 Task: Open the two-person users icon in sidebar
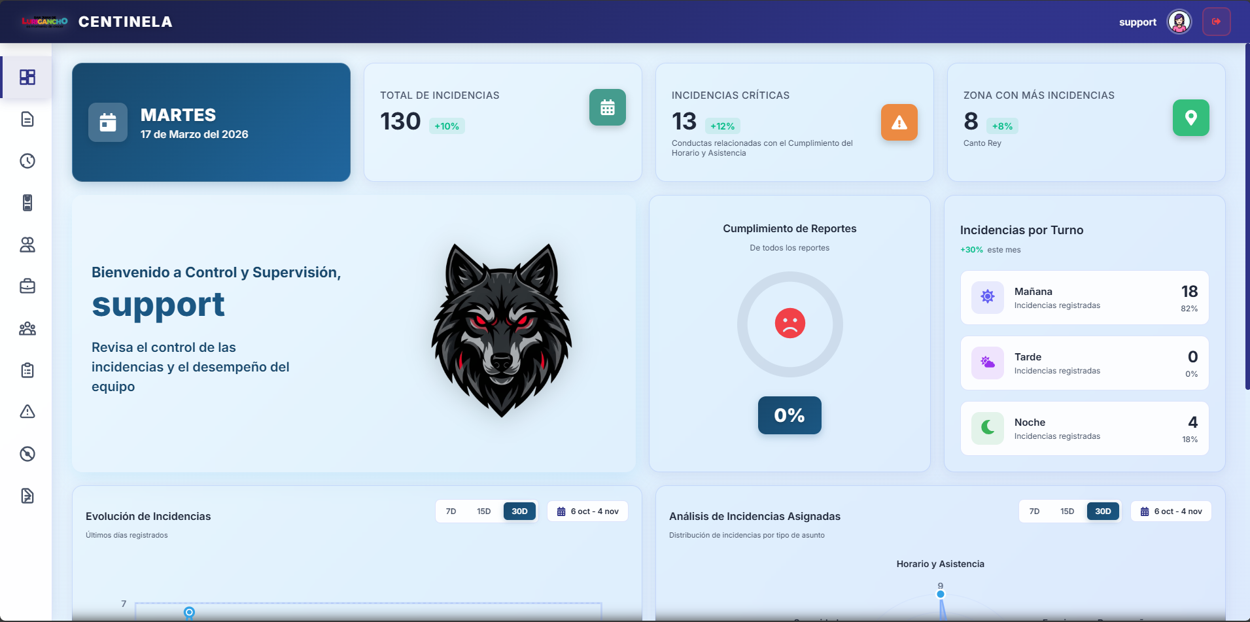point(27,245)
